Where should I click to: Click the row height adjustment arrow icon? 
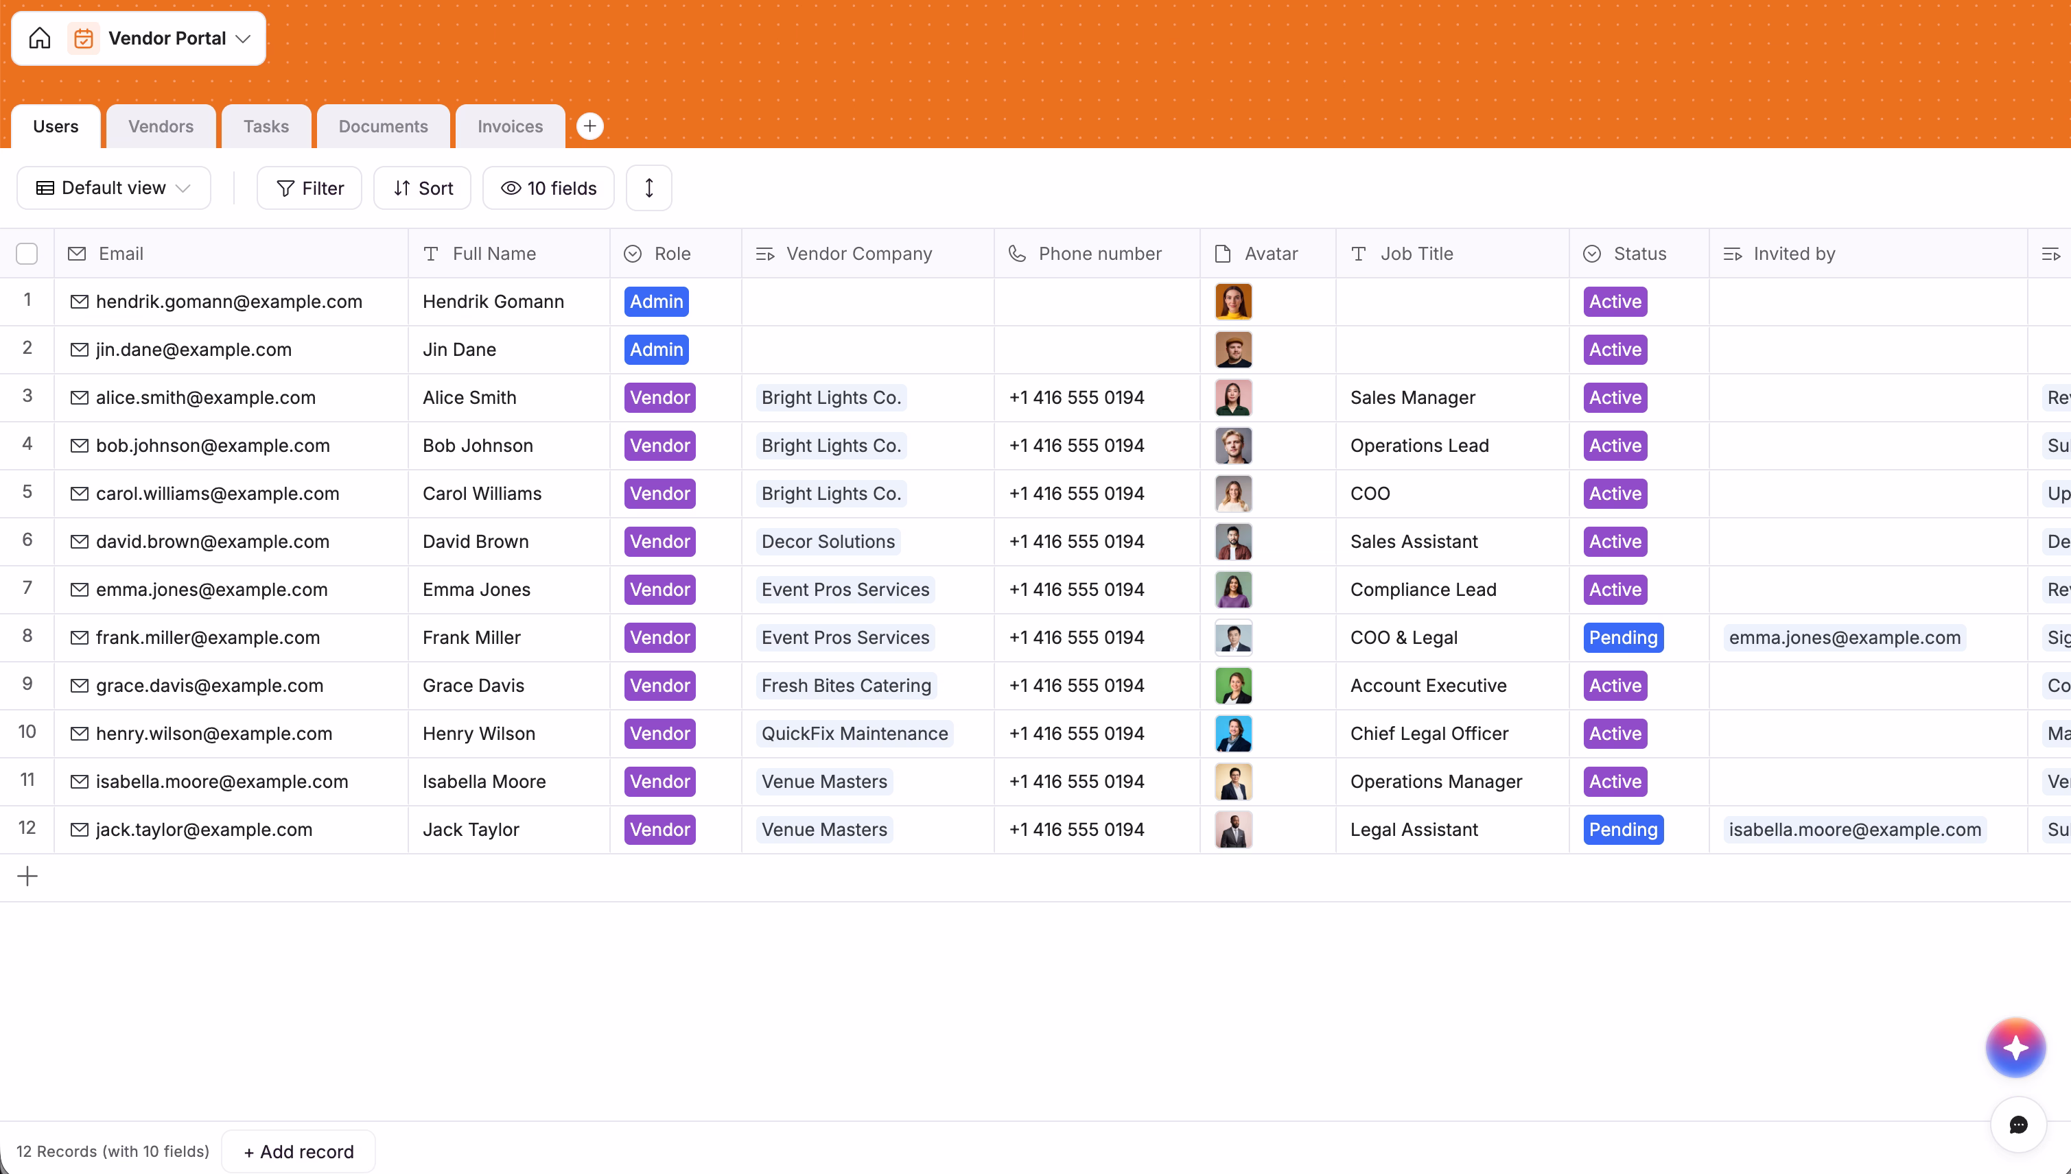(x=648, y=188)
